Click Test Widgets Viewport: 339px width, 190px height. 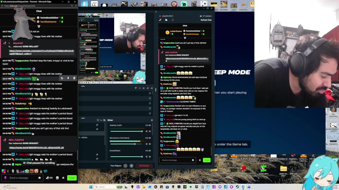[x=116, y=166]
